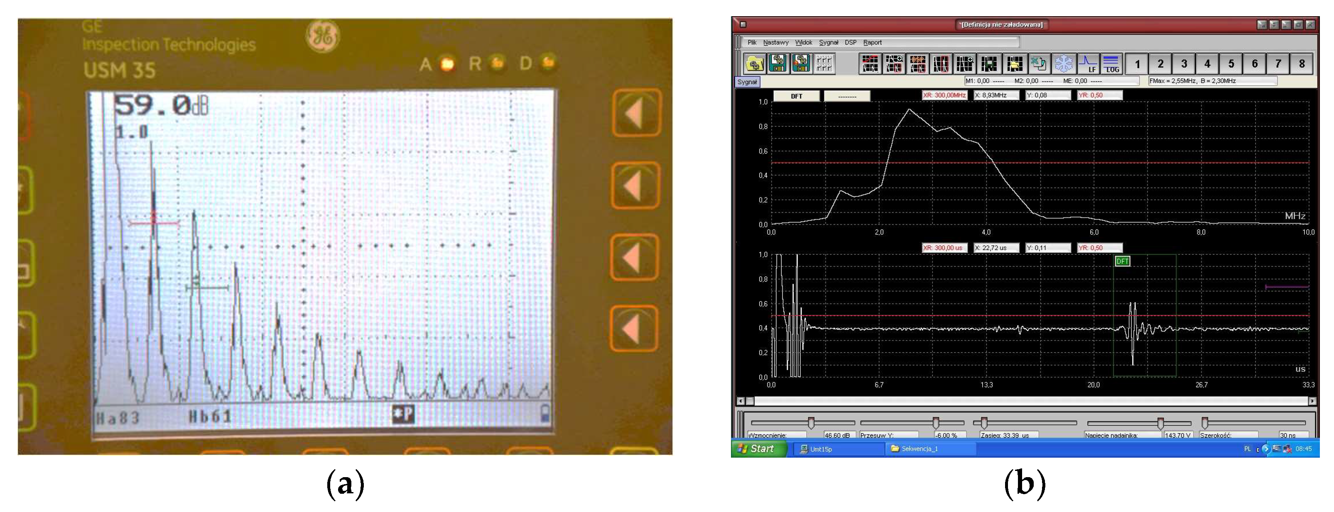Click the XR: 300,00MHz field
The width and height of the screenshot is (1334, 512).
(x=944, y=95)
